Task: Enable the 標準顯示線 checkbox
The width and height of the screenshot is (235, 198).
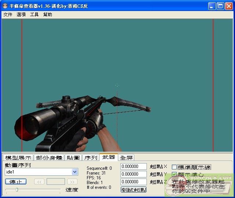Action: (174, 167)
